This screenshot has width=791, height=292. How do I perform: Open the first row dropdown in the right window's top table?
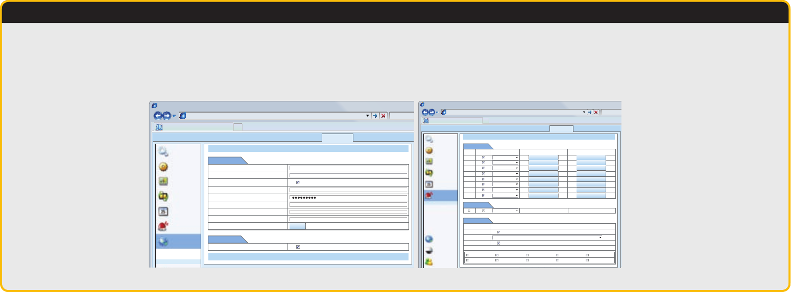pos(506,157)
